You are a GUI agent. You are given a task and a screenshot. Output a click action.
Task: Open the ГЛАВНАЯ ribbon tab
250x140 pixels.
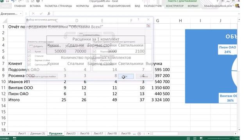point(20,6)
